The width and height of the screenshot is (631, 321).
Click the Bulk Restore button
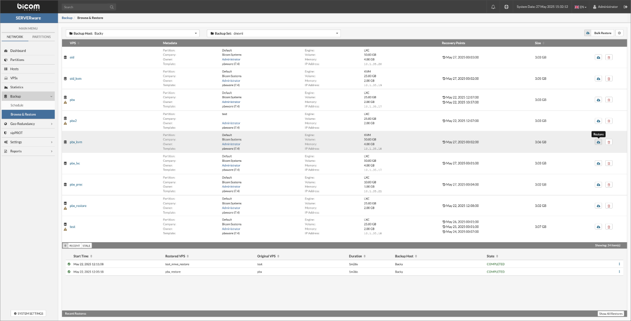coord(602,33)
